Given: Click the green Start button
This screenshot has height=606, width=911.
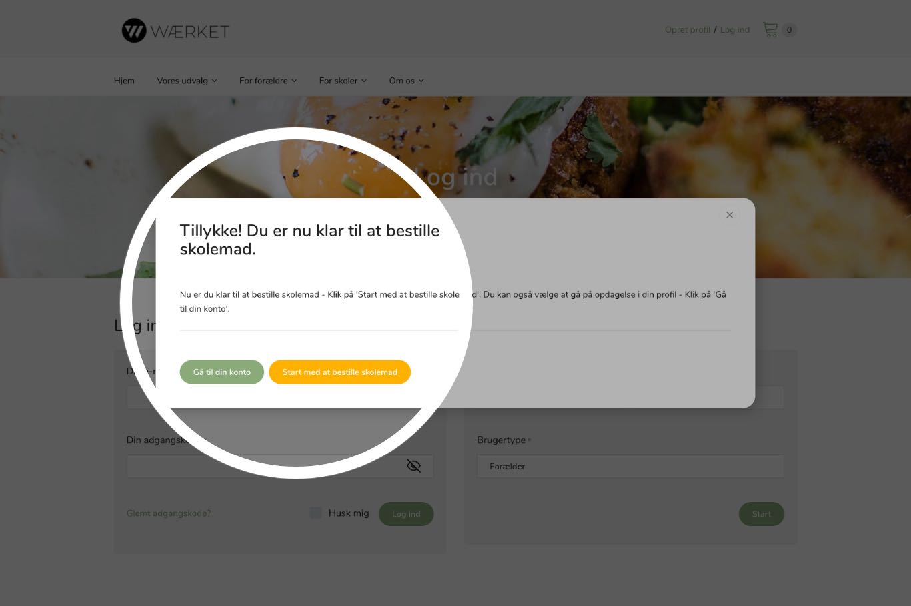Looking at the screenshot, I should point(762,514).
